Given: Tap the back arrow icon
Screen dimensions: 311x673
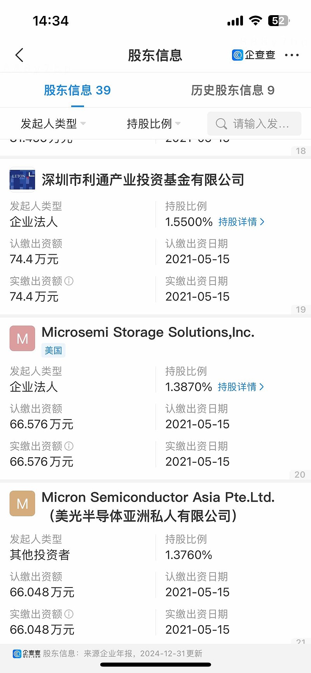Looking at the screenshot, I should point(19,55).
